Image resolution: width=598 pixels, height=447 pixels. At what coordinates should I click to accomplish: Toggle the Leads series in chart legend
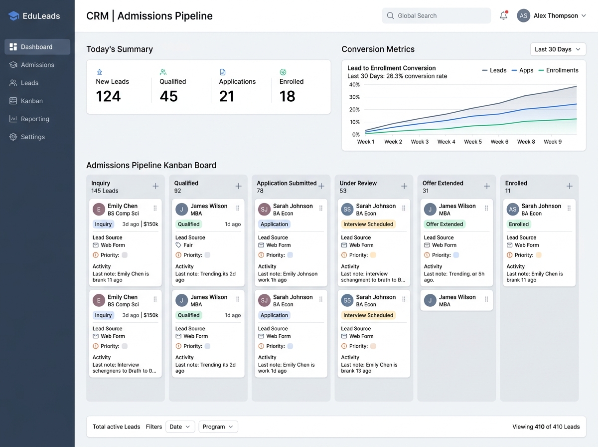pyautogui.click(x=494, y=70)
